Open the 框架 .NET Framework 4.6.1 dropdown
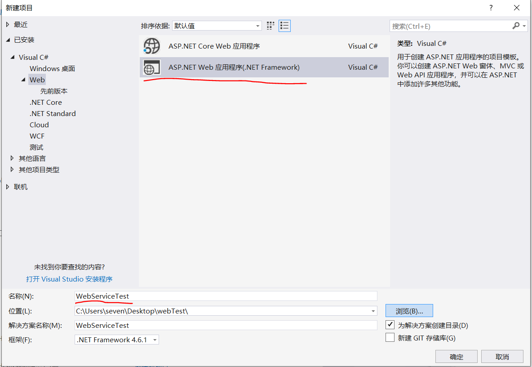Viewport: 532px width, 367px height. [x=117, y=340]
